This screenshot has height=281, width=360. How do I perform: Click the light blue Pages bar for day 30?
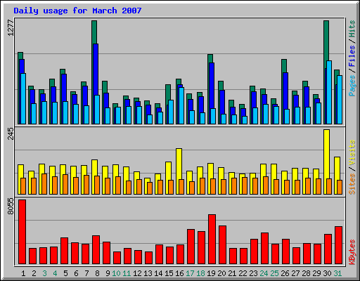coord(329,92)
